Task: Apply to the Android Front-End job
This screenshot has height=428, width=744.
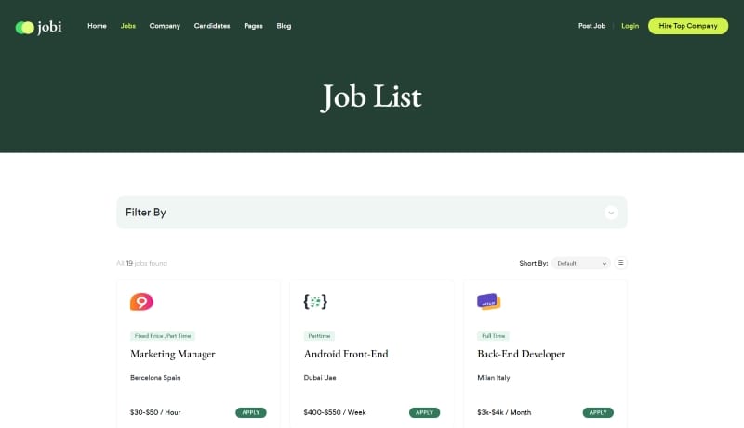Action: (x=425, y=413)
